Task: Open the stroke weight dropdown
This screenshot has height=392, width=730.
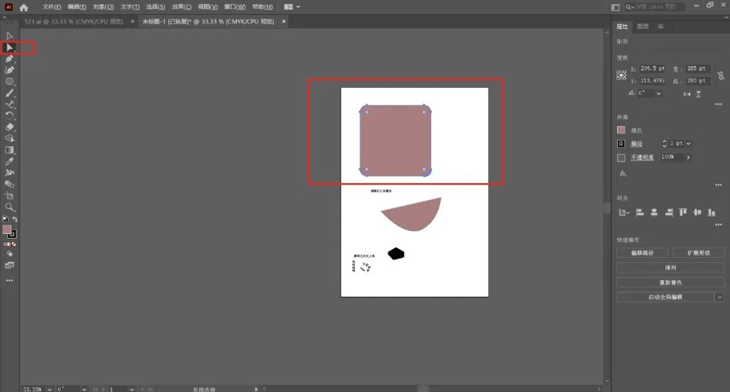Action: (x=688, y=143)
